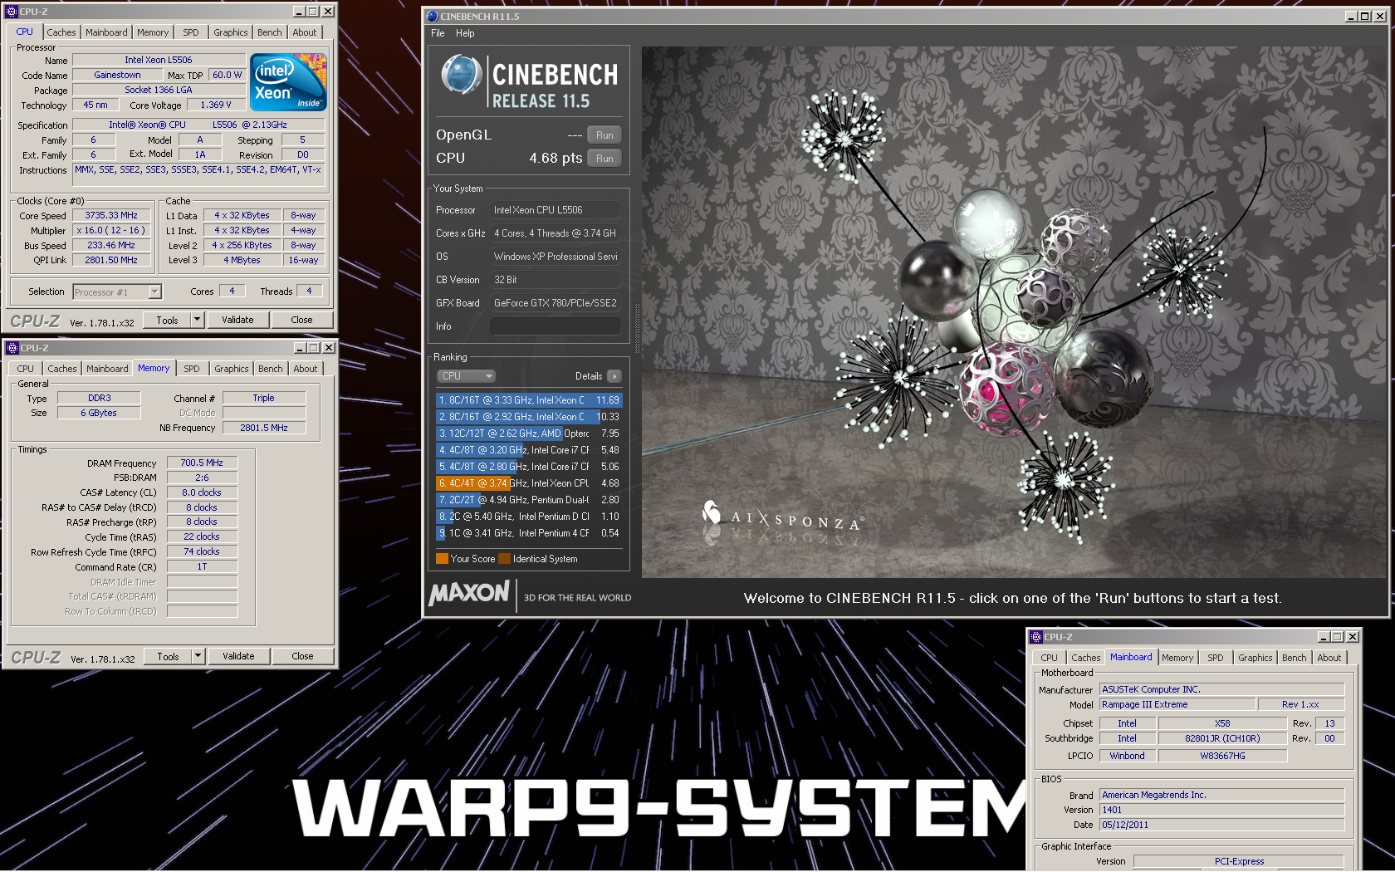Open Bench tab in Memory CPU-Z window
This screenshot has width=1395, height=872.
(271, 369)
